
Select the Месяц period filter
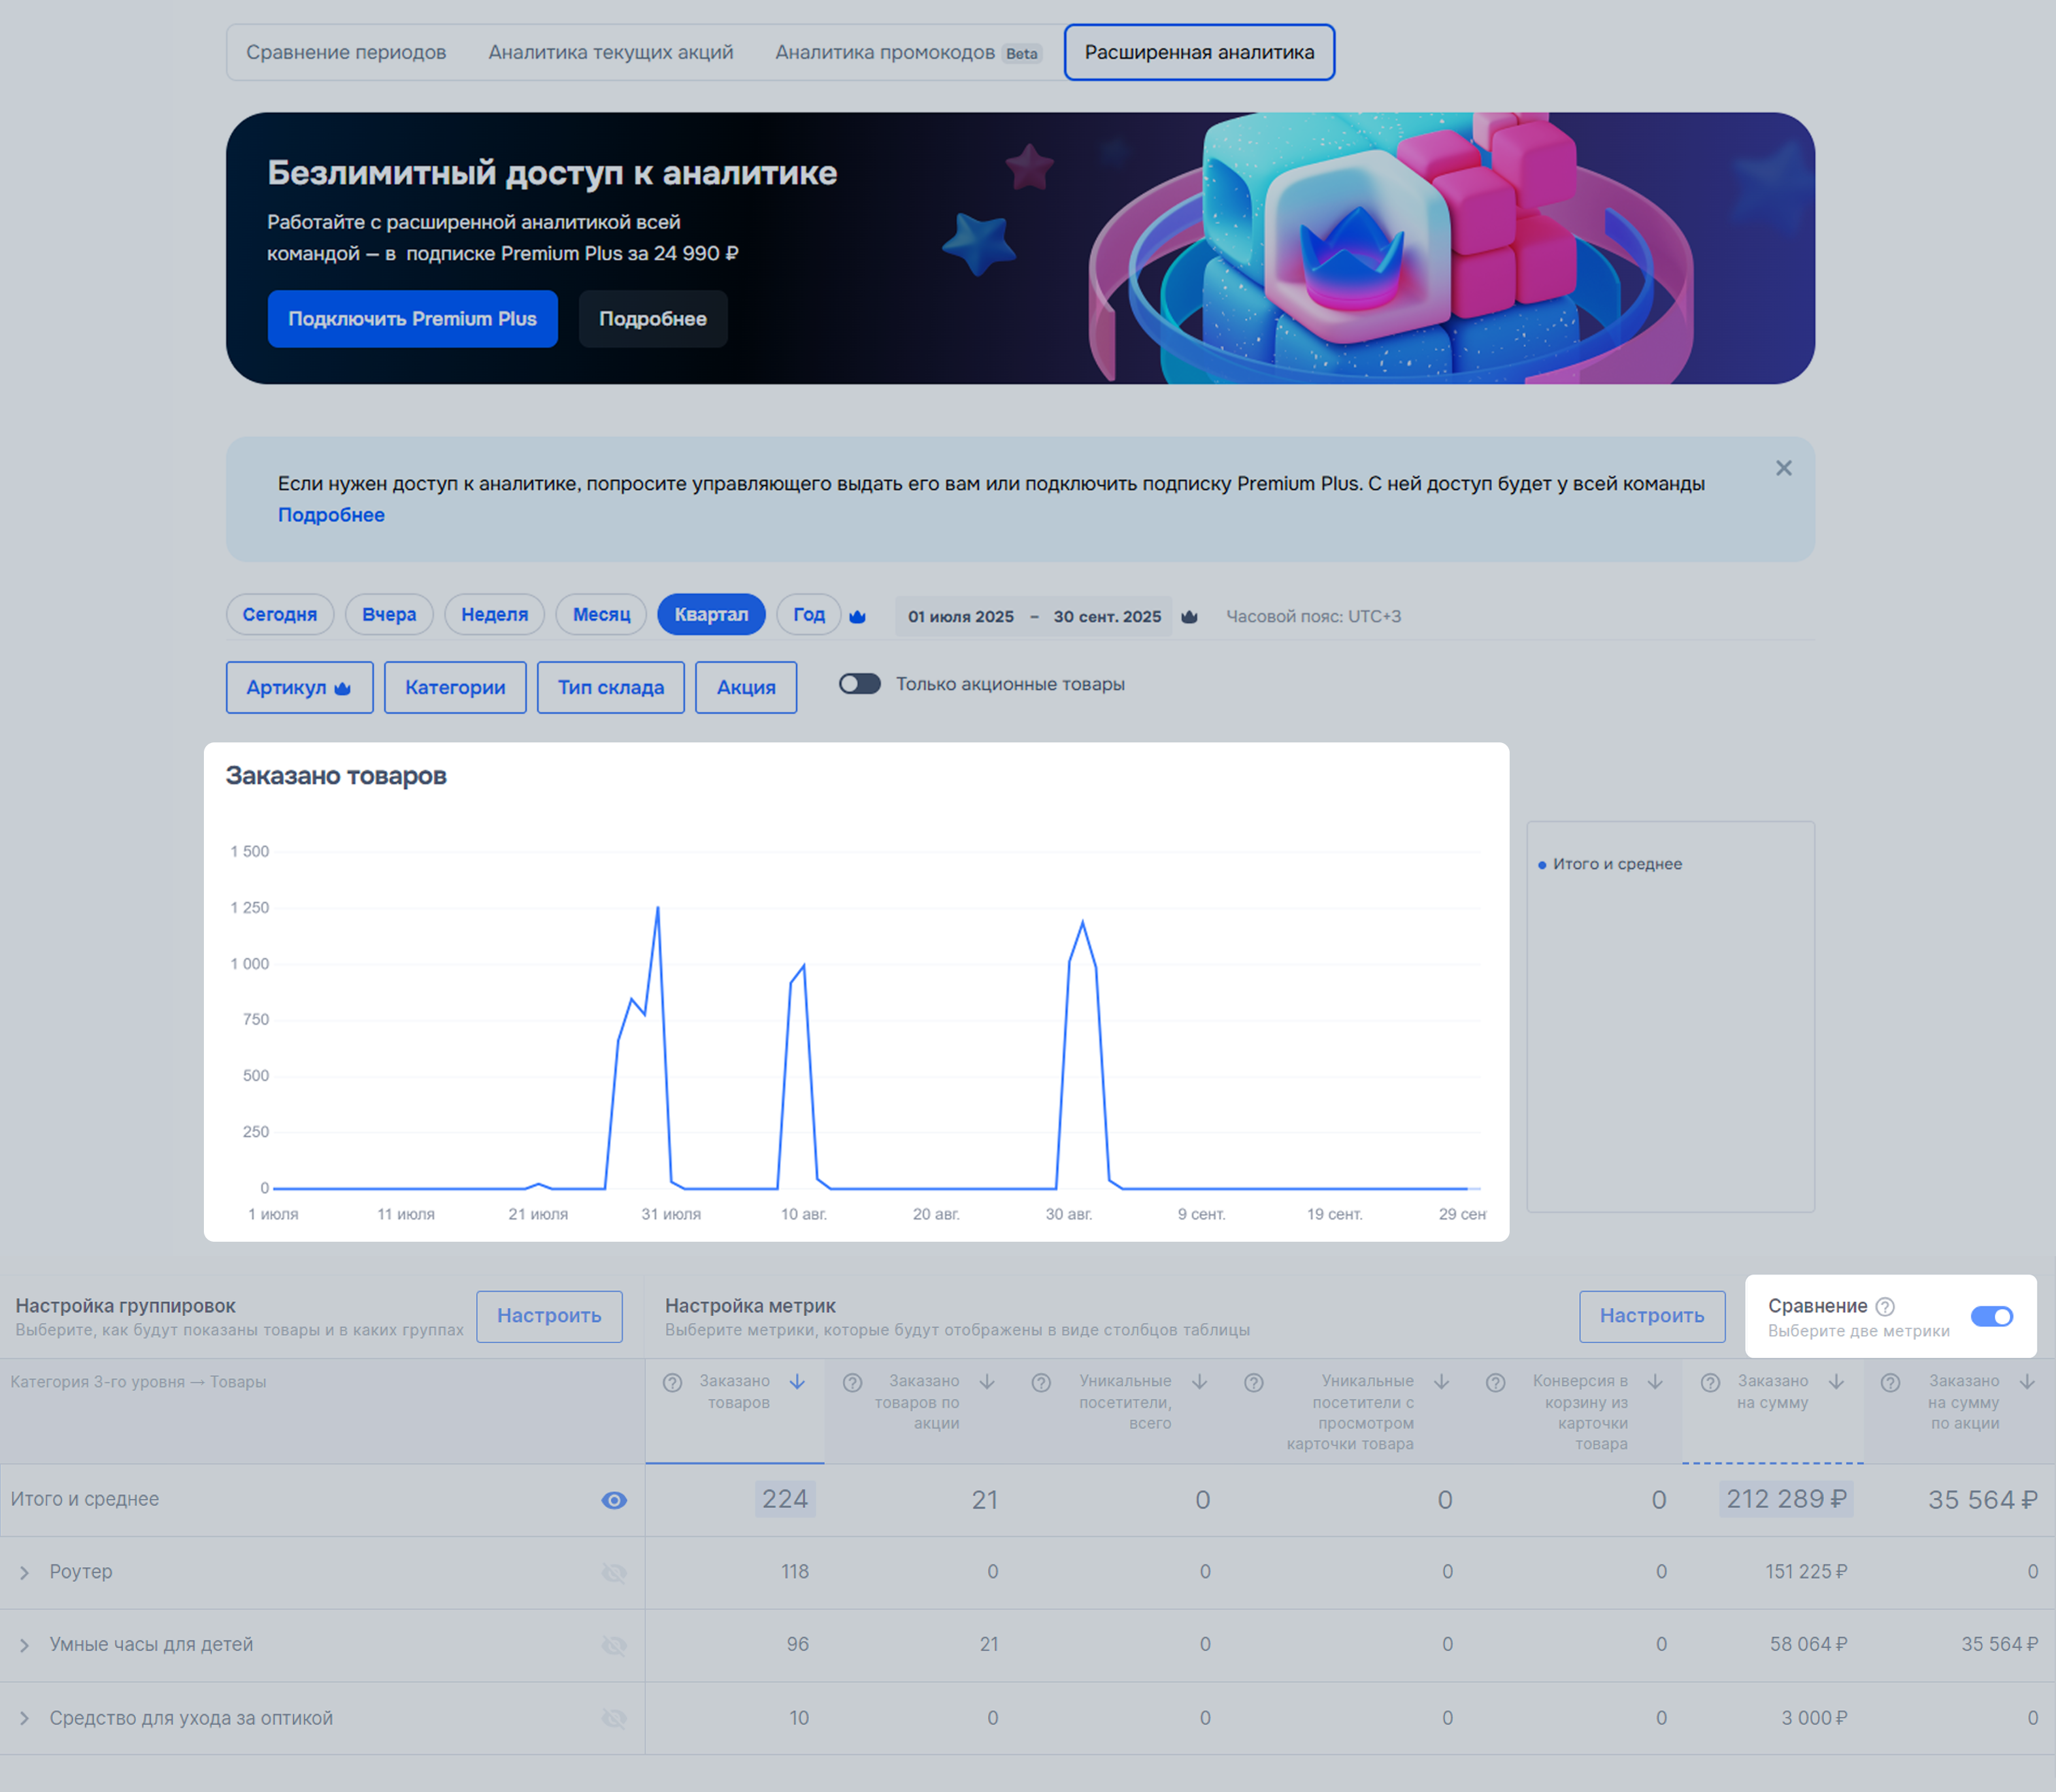(601, 614)
